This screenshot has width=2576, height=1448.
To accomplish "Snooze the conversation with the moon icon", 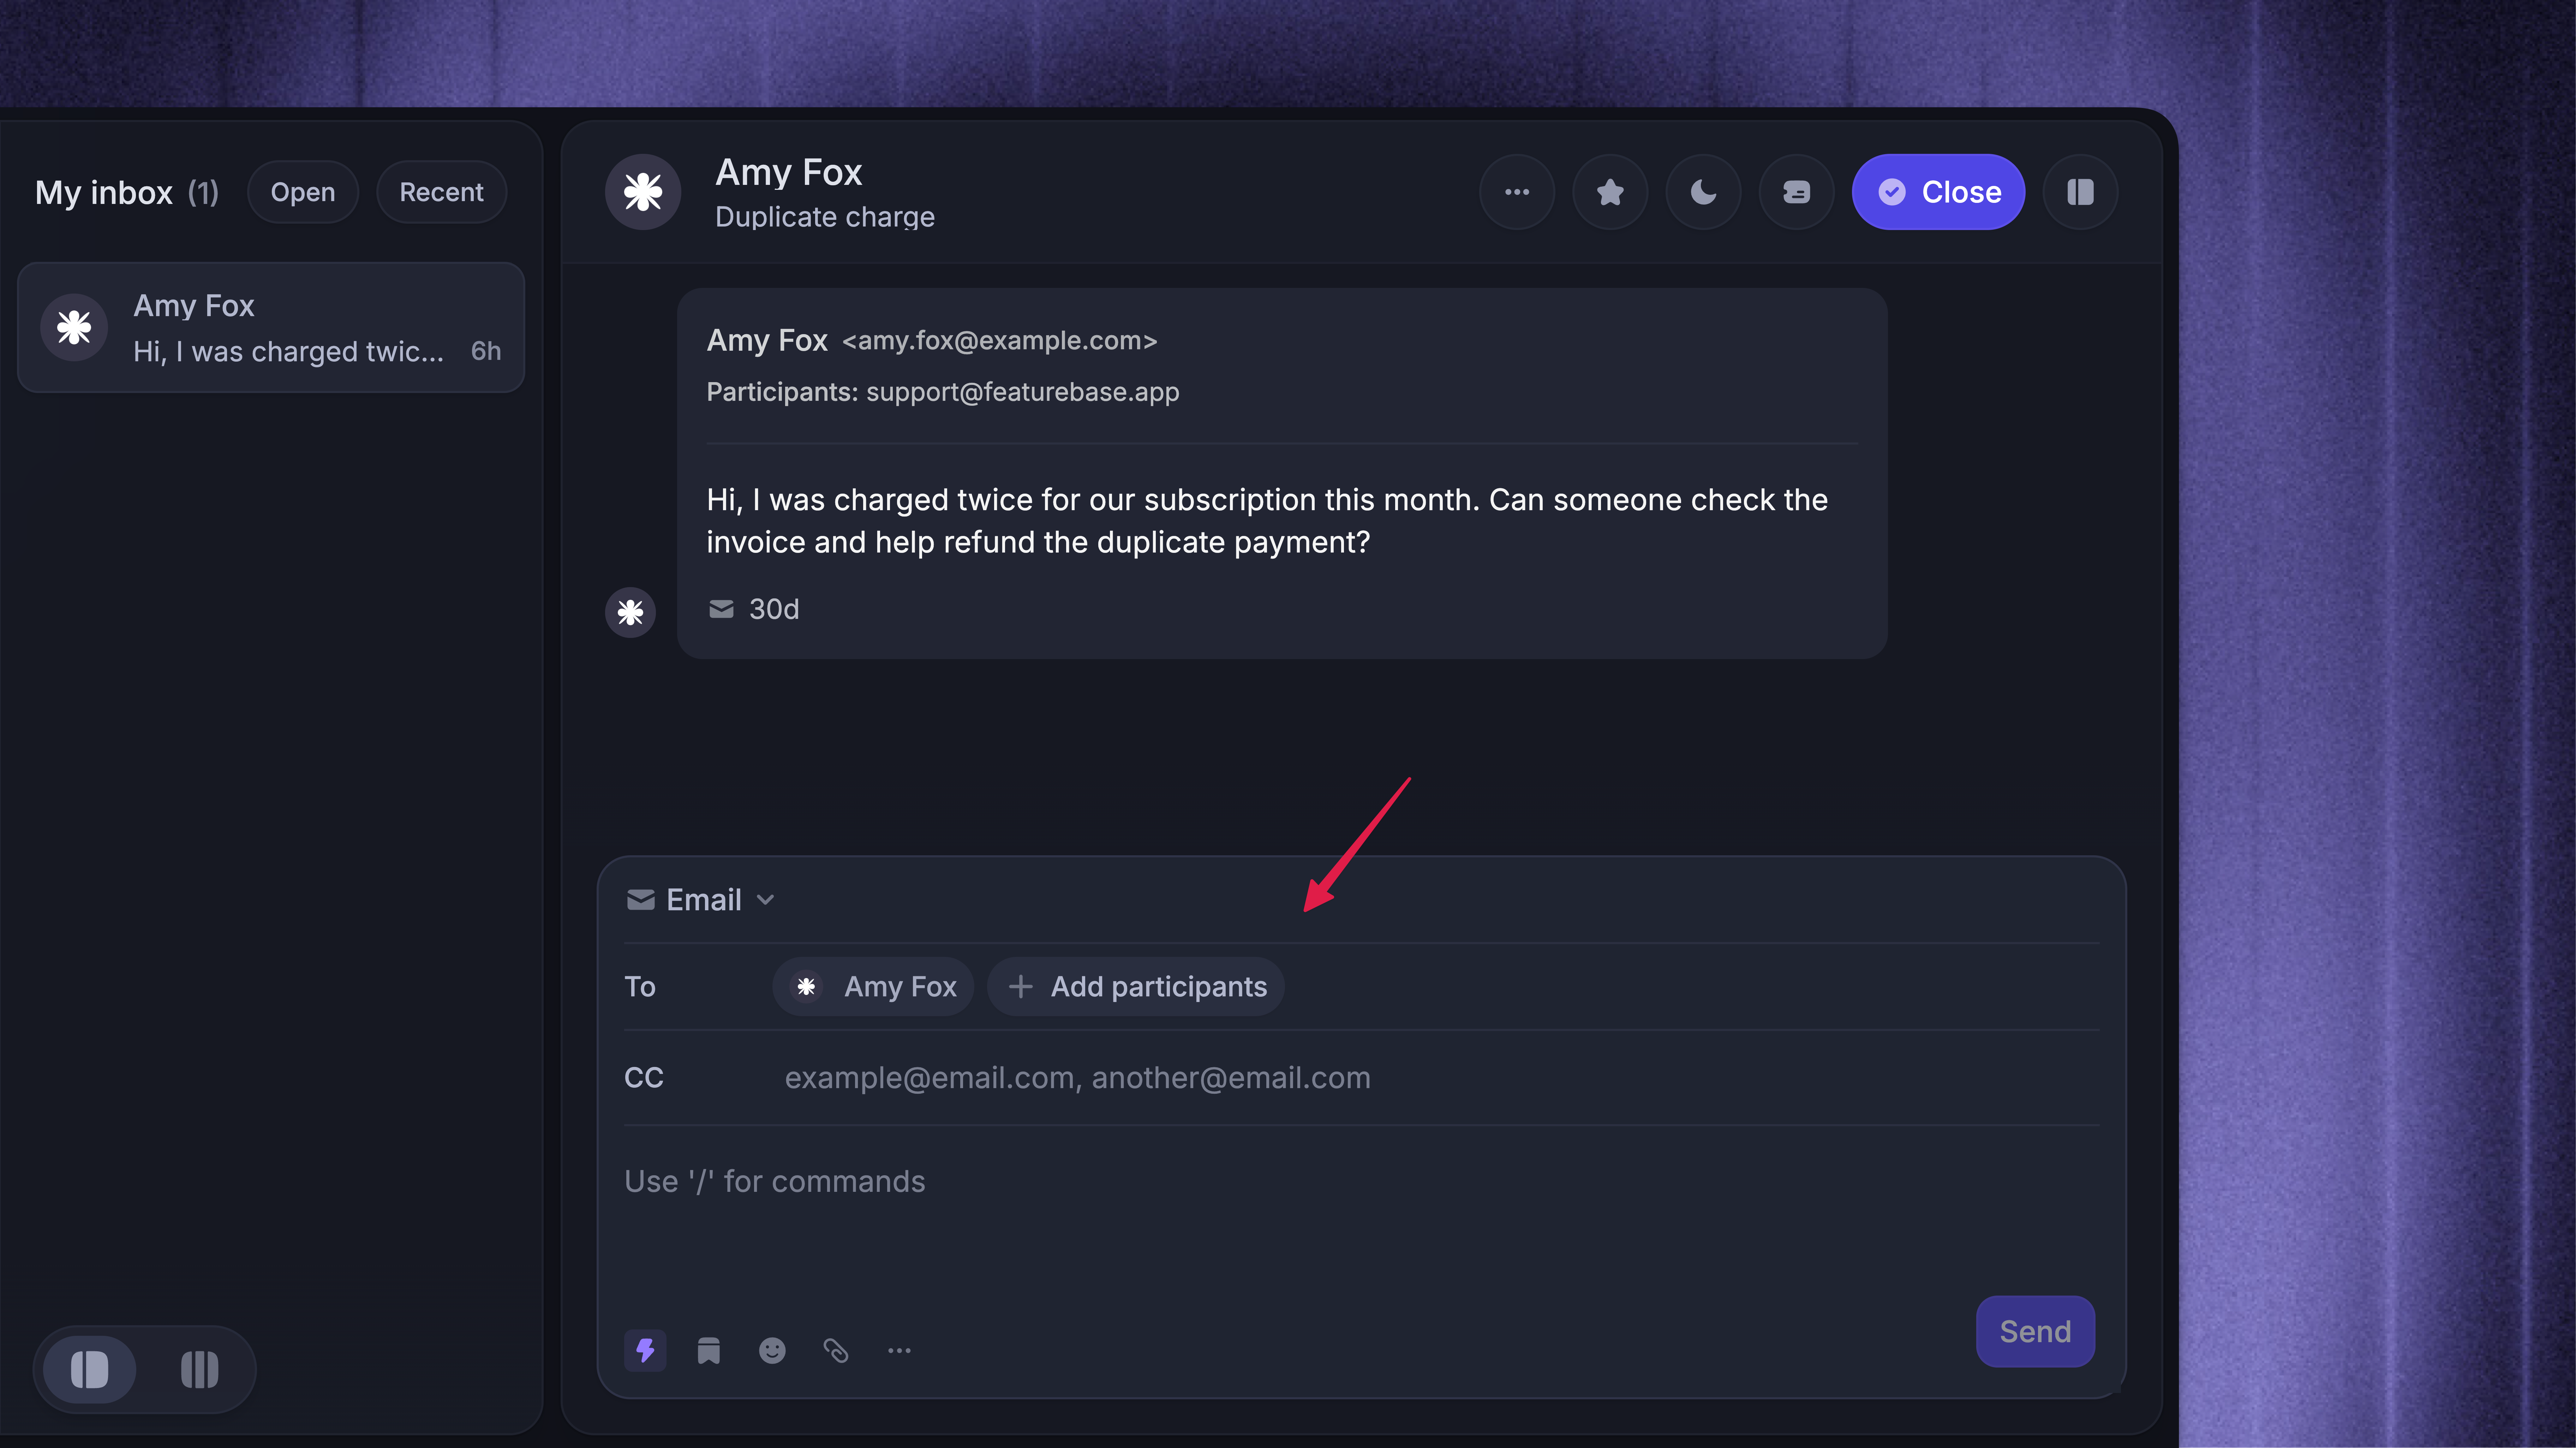I will pyautogui.click(x=1703, y=192).
